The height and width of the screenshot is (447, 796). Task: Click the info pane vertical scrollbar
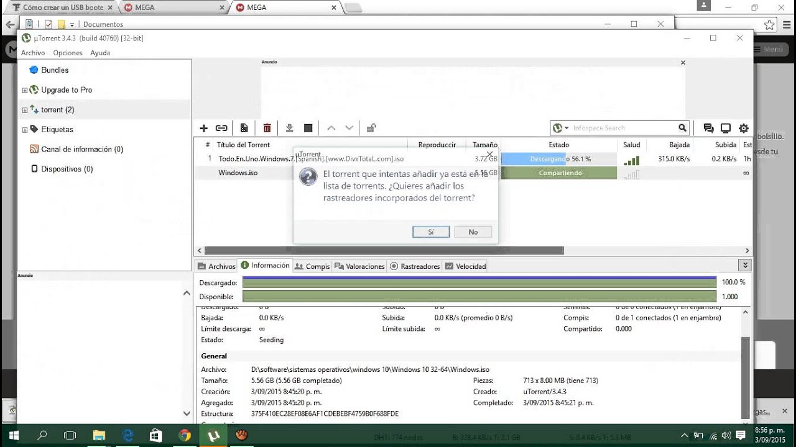pos(746,377)
